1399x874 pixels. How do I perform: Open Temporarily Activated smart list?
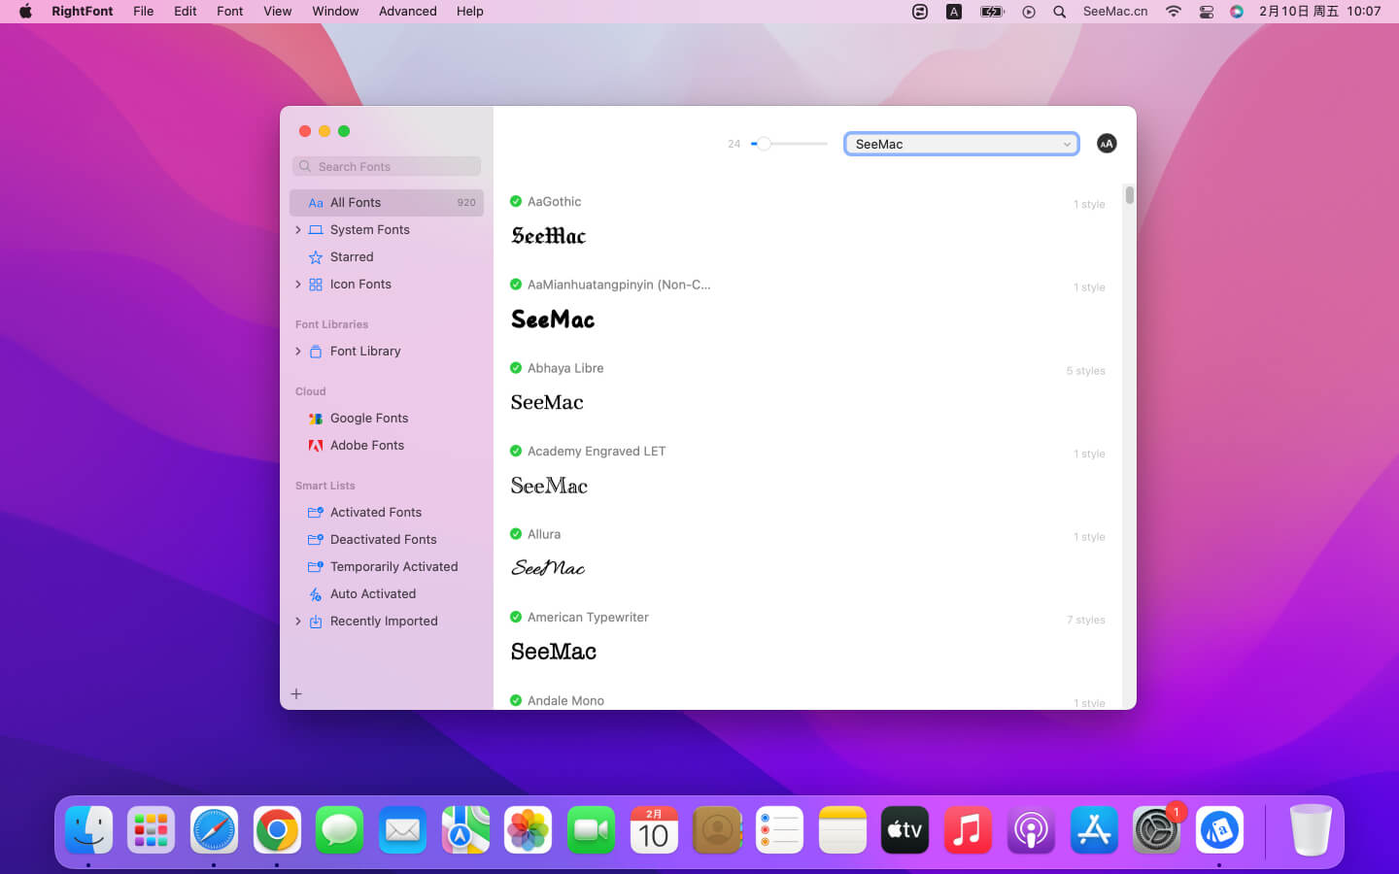pos(393,567)
